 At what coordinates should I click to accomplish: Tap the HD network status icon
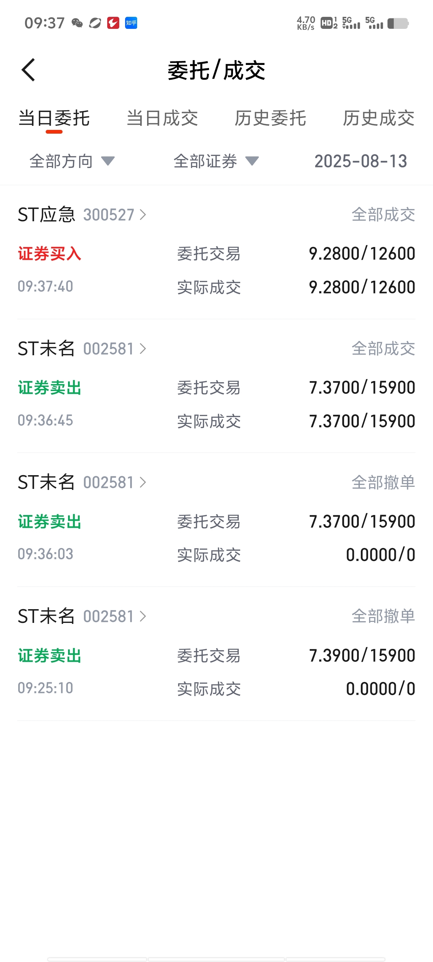[329, 23]
